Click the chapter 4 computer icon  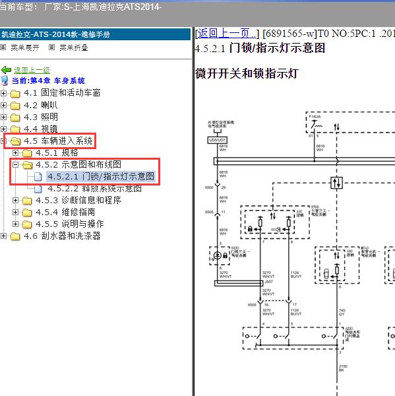click(x=5, y=81)
